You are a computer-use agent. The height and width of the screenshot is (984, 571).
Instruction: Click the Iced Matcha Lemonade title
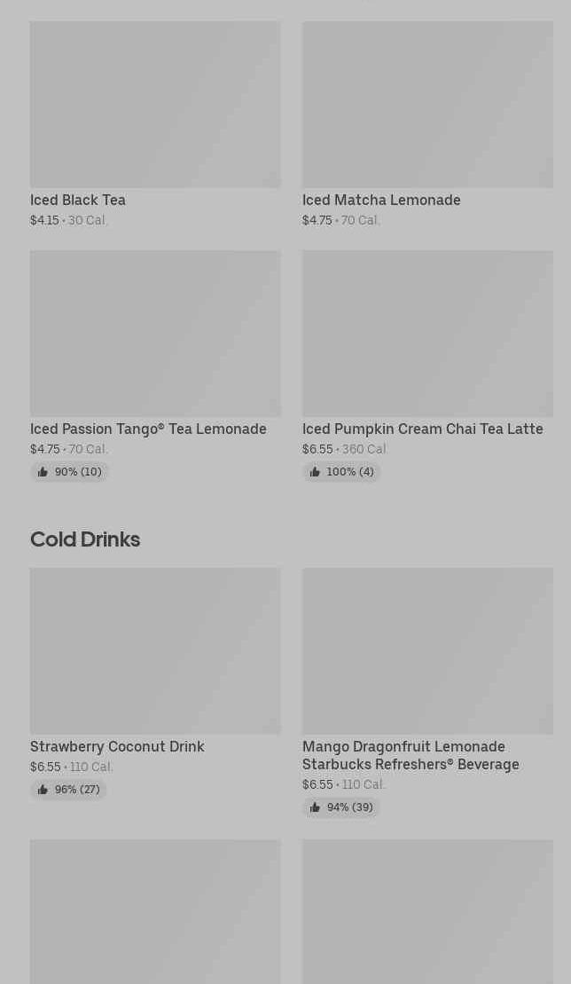381,201
